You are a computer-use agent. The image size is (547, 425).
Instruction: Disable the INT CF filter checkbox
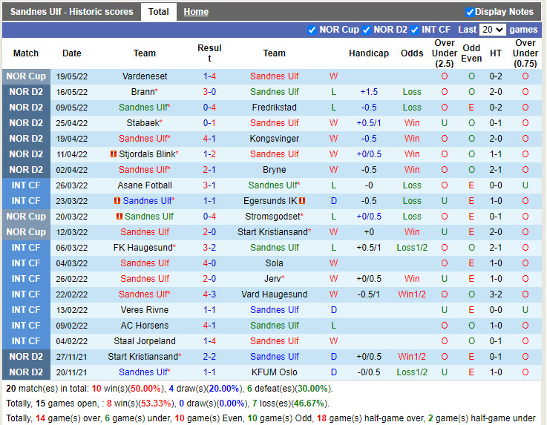pyautogui.click(x=415, y=30)
